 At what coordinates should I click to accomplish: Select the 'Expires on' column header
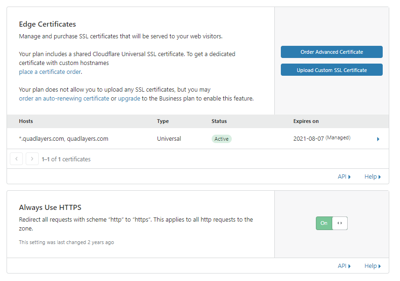[x=306, y=121]
